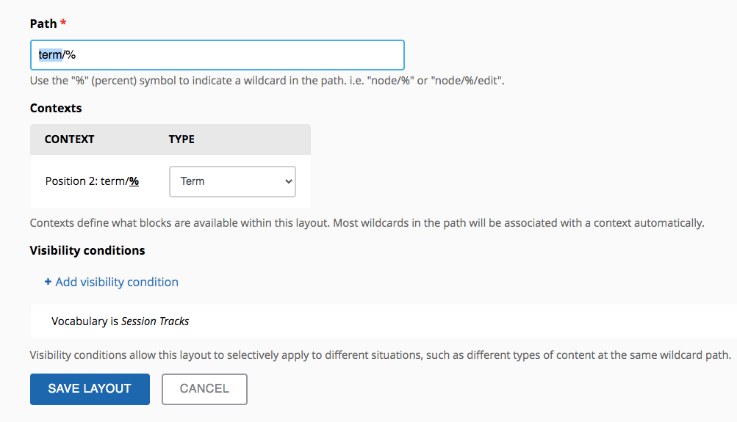Screen dimensions: 737x422
Task: Click the highlighted "term" text in Path field
Action: pyautogui.click(x=50, y=55)
